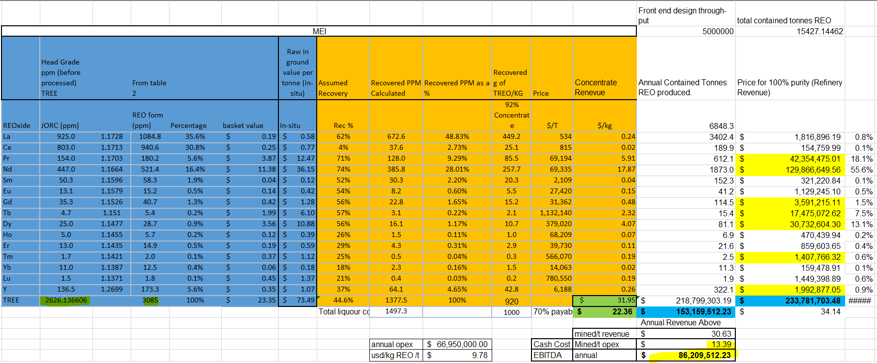Click the blue 233,781,703.48 total cell

pyautogui.click(x=790, y=301)
